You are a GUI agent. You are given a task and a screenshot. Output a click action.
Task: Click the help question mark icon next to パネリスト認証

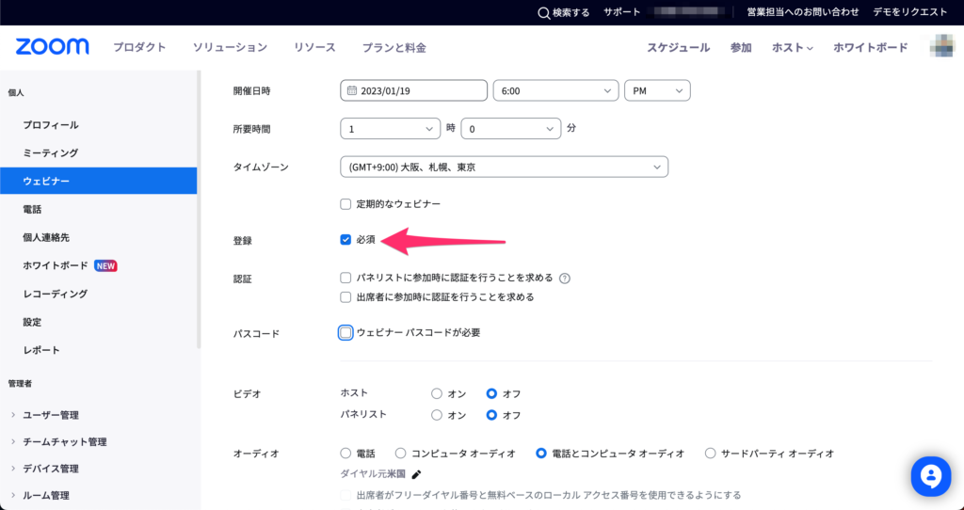pyautogui.click(x=565, y=279)
